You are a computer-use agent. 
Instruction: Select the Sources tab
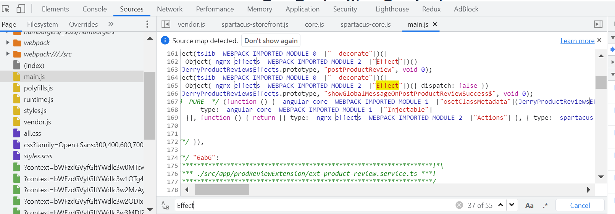pos(132,9)
